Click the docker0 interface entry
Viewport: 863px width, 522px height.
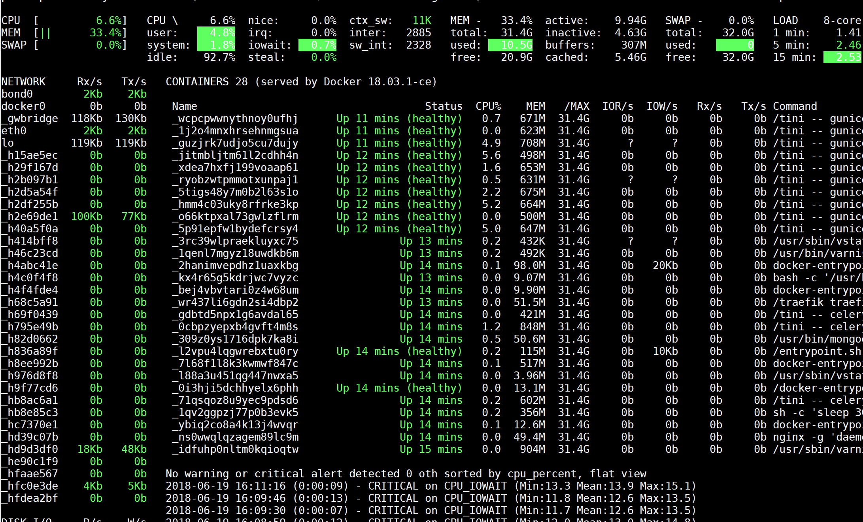23,106
